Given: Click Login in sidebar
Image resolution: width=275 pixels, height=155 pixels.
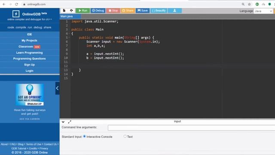Looking at the screenshot, I should 30,71.
